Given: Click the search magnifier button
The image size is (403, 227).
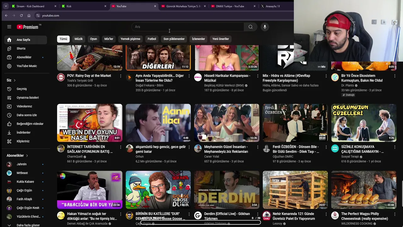Looking at the screenshot, I should [x=250, y=27].
